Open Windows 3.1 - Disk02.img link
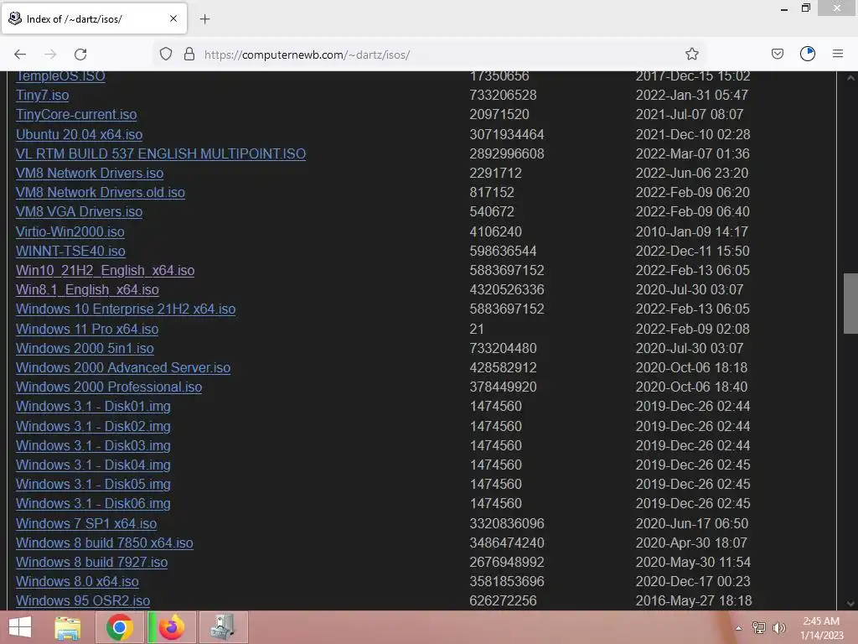Viewport: 858px width, 644px height. point(93,426)
